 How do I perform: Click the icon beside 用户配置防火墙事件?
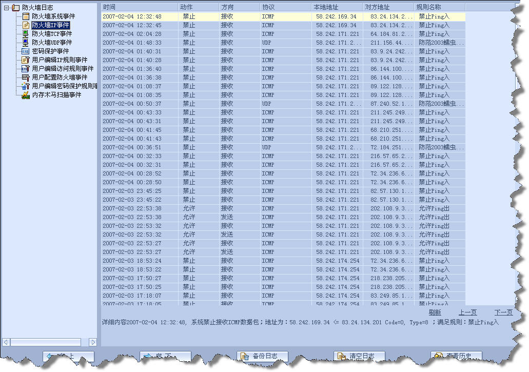pyautogui.click(x=26, y=77)
